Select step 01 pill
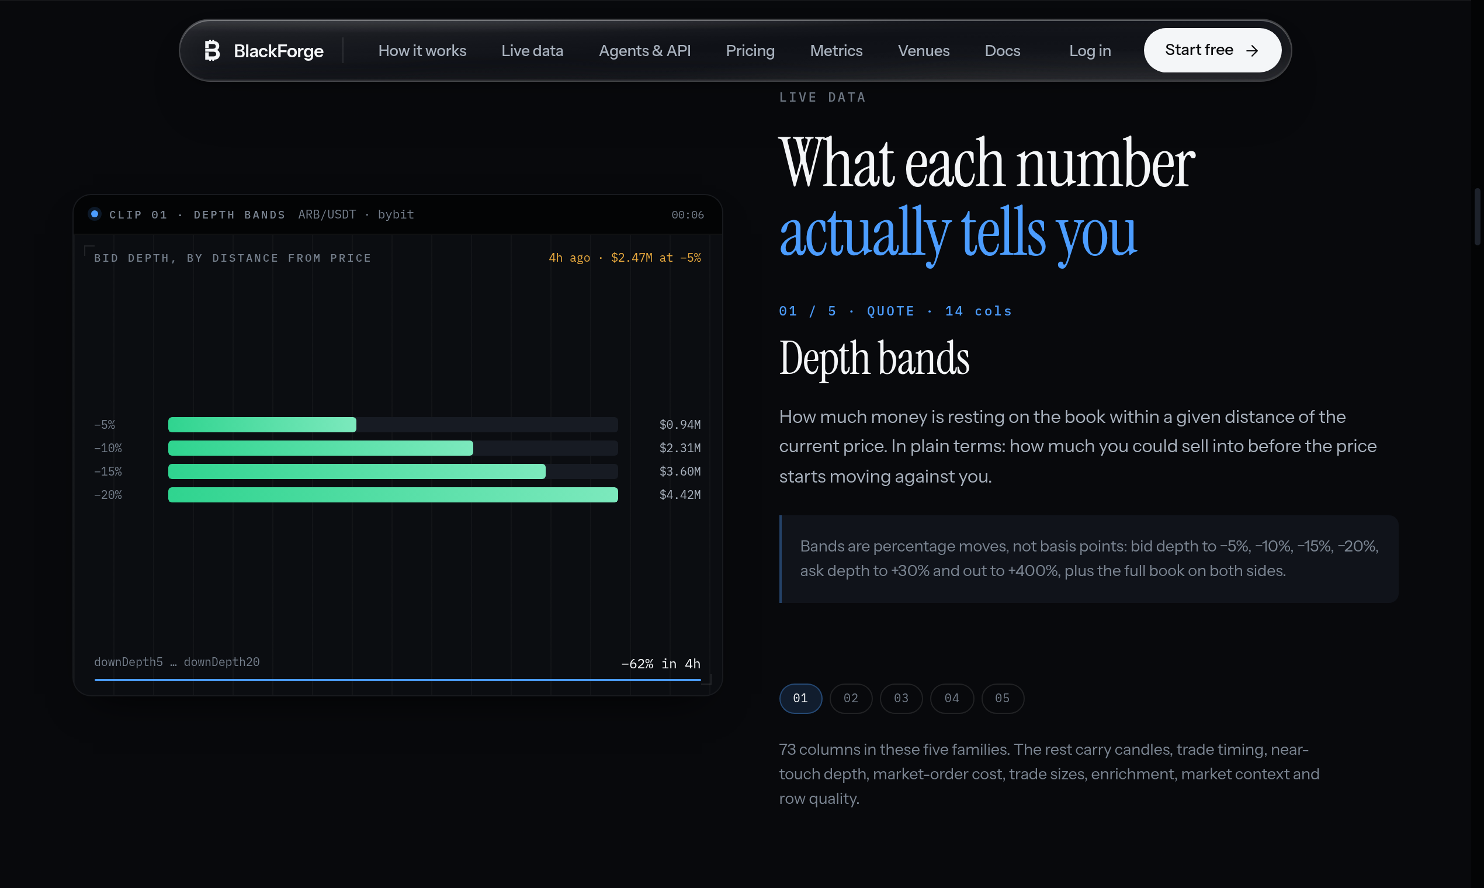Image resolution: width=1484 pixels, height=888 pixels. (x=800, y=698)
